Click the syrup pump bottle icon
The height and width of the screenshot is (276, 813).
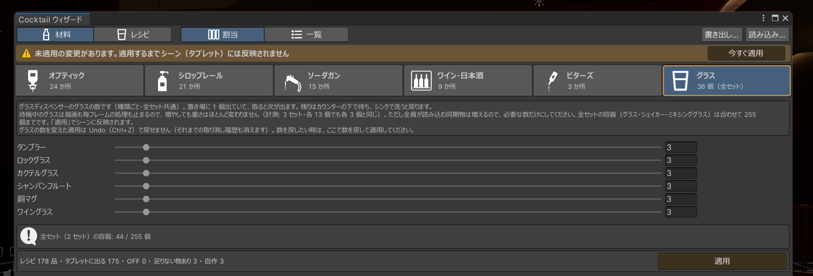(x=163, y=81)
